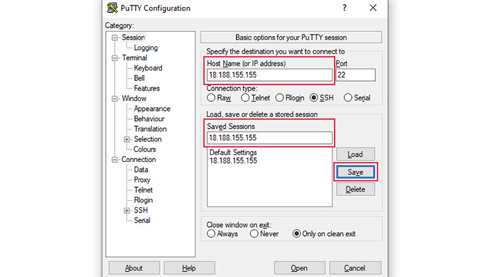Click the Port input field
The width and height of the screenshot is (484, 277).
[355, 75]
